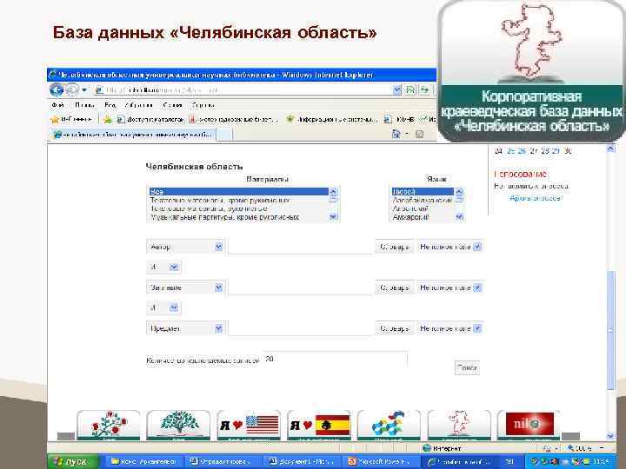
Task: Click the green tree banner thumbnail
Action: point(178,425)
